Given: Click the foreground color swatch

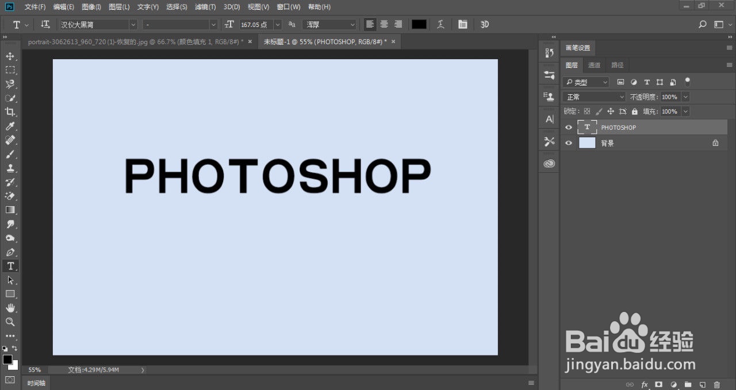Looking at the screenshot, I should [x=7, y=359].
